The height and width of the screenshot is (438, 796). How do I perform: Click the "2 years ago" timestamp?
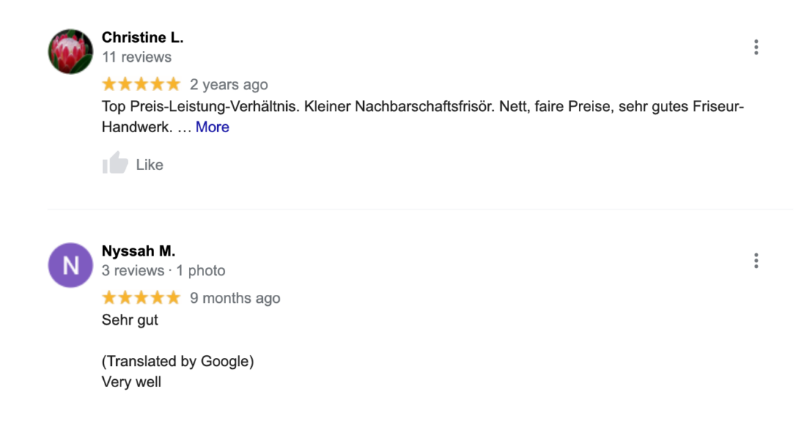(x=229, y=85)
